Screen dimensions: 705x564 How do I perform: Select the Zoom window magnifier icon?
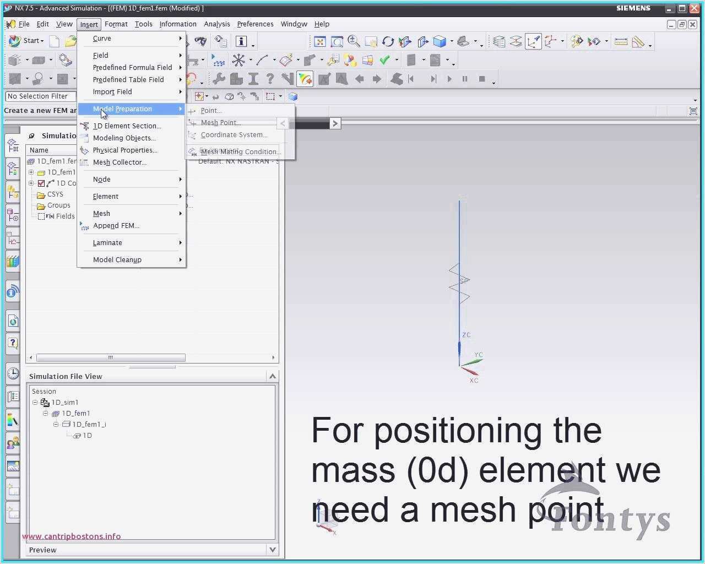tap(337, 41)
